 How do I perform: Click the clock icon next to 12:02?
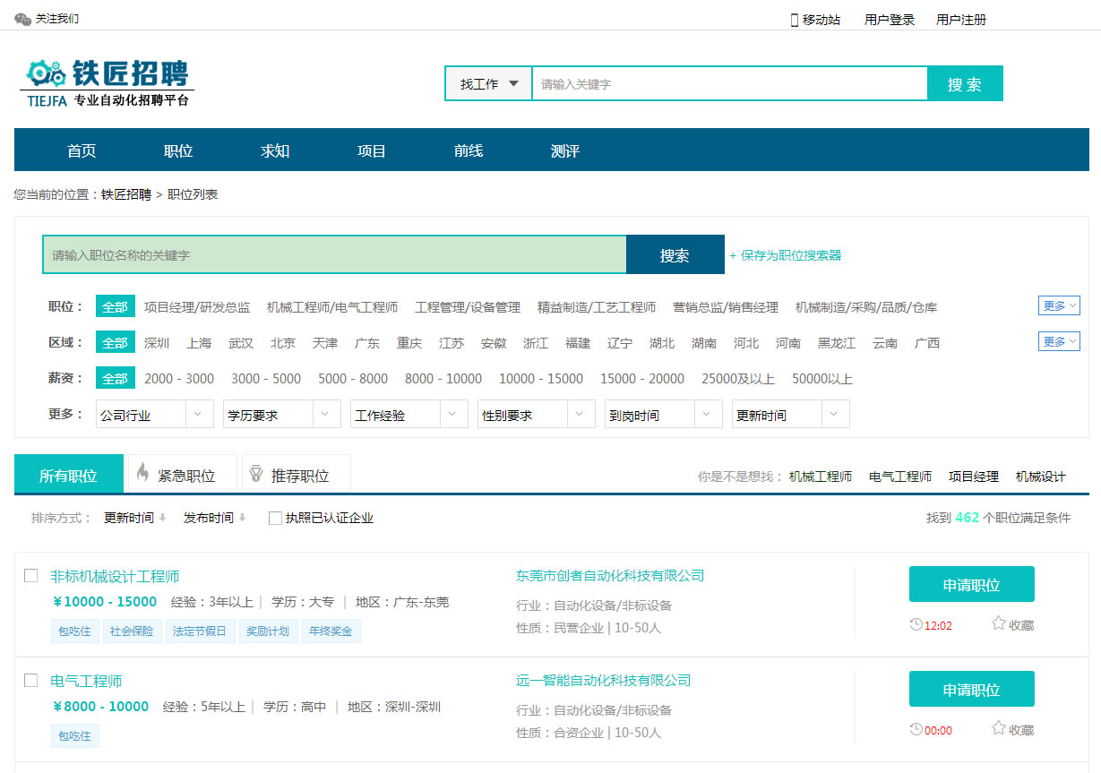pyautogui.click(x=916, y=624)
